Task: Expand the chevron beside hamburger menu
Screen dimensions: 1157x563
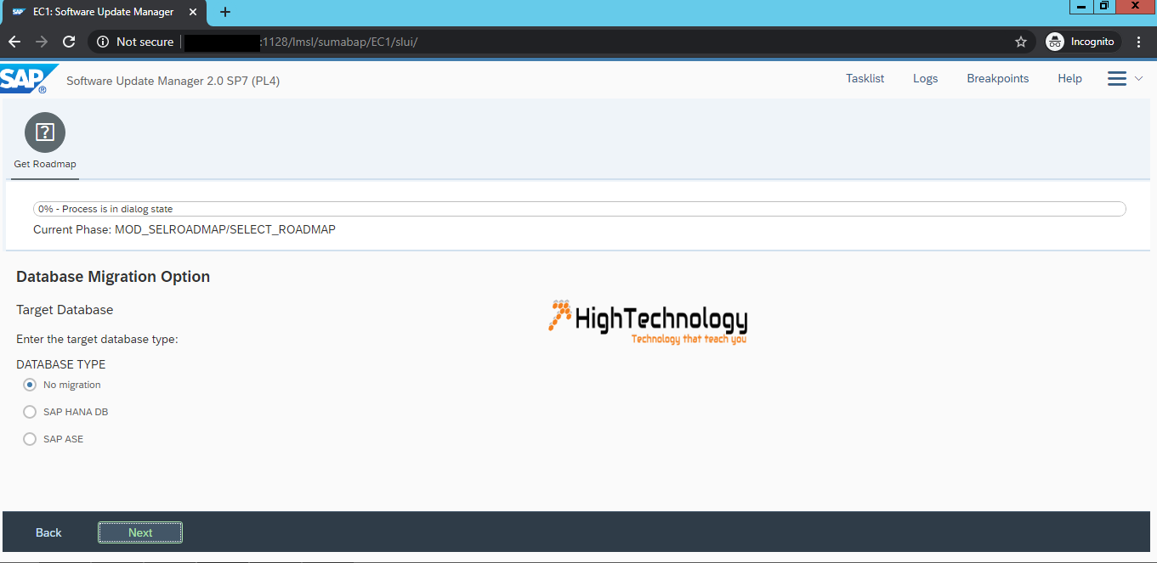Action: click(1139, 79)
